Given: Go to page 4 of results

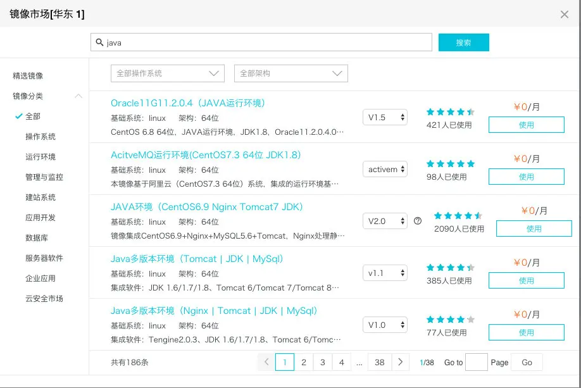Looking at the screenshot, I should 342,362.
